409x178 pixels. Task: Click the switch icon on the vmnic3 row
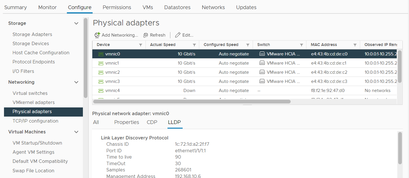[x=262, y=81]
